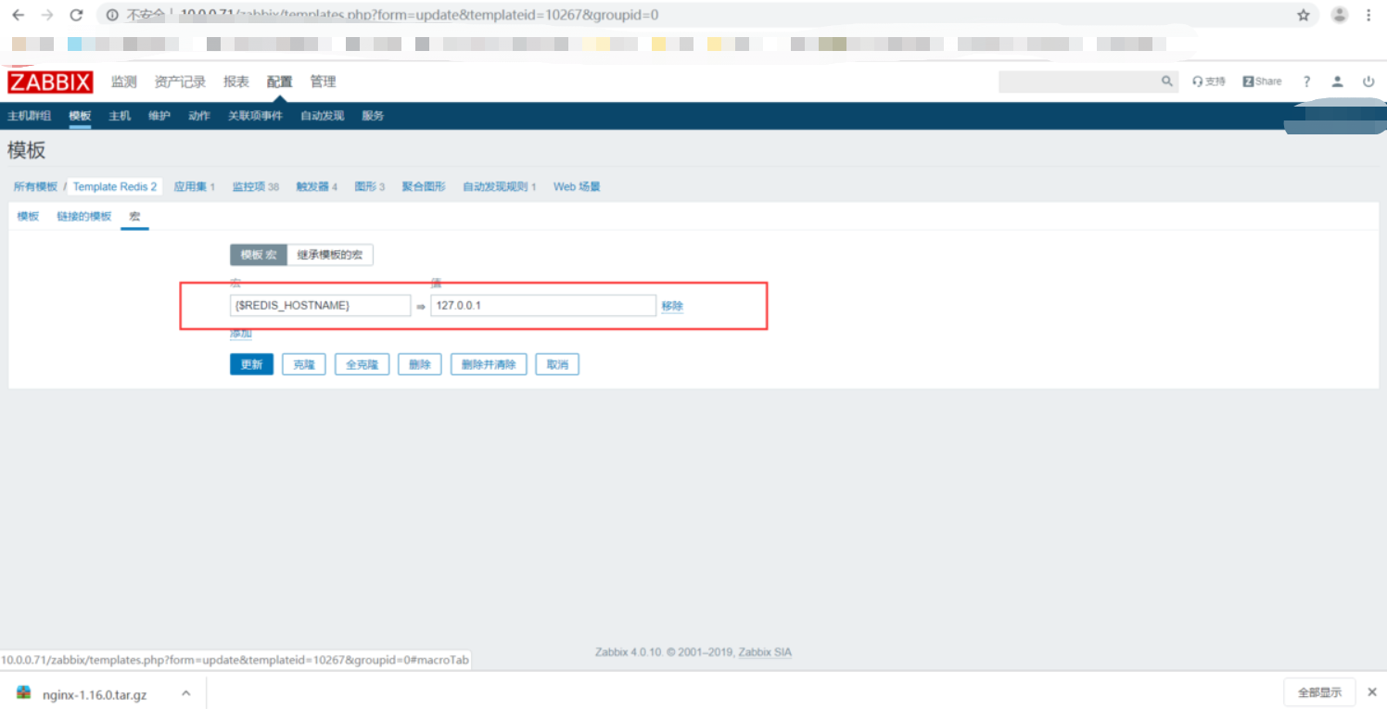Click the 全克隆 full clone button

tap(362, 364)
